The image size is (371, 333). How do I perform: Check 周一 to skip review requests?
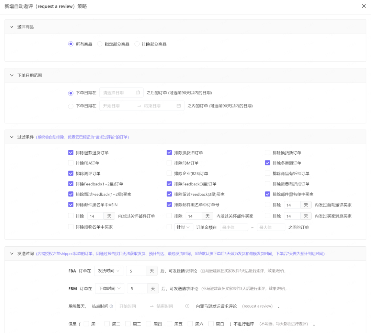[x=86, y=323]
